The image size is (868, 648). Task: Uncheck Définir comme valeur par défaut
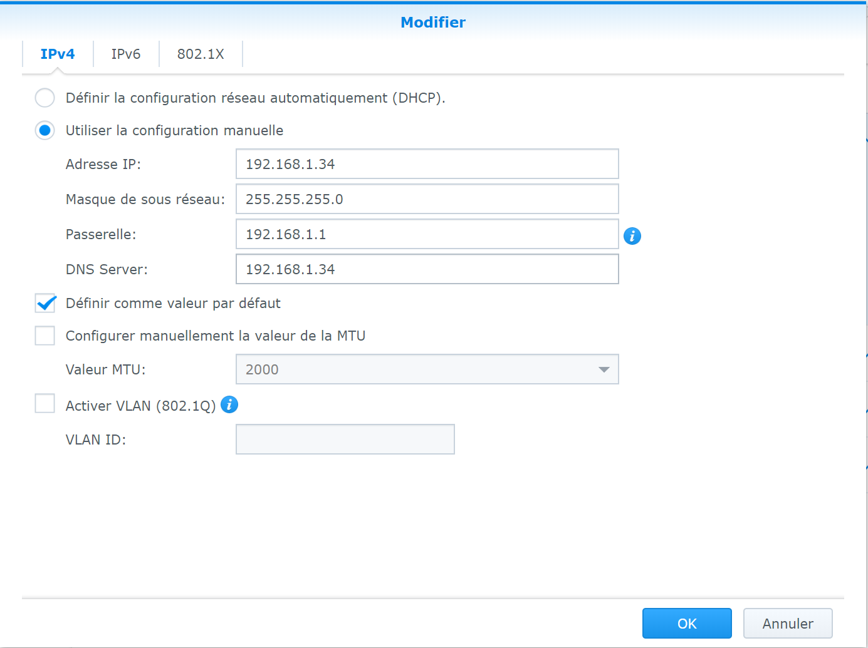[x=45, y=303]
